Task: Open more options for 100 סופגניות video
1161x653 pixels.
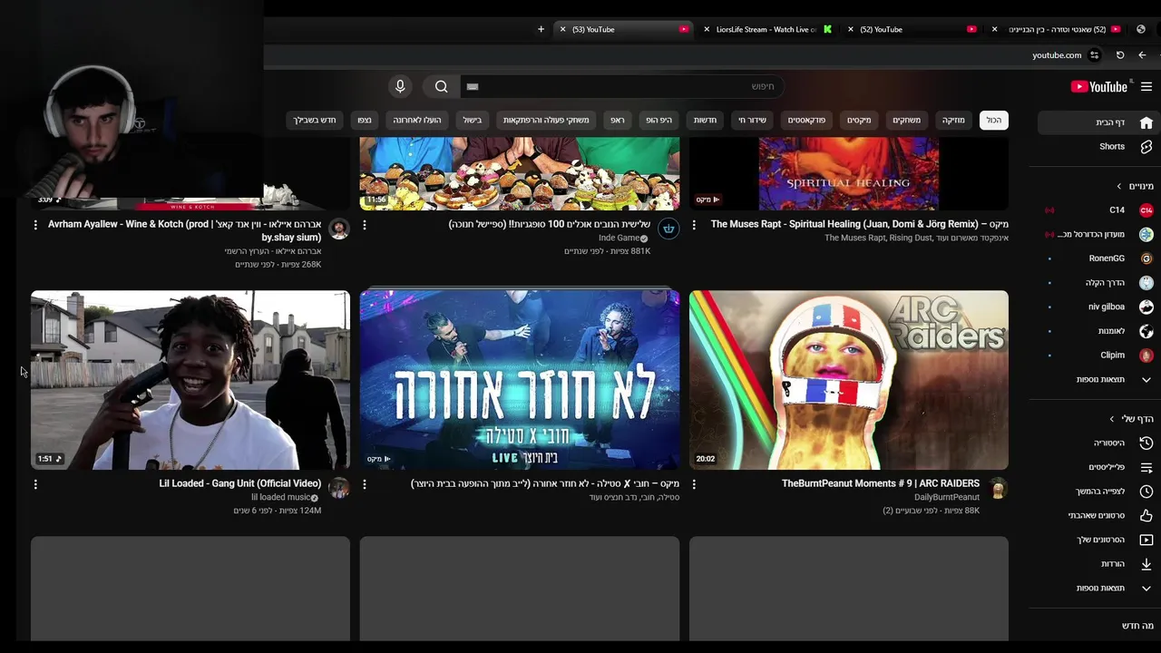Action: 365,225
